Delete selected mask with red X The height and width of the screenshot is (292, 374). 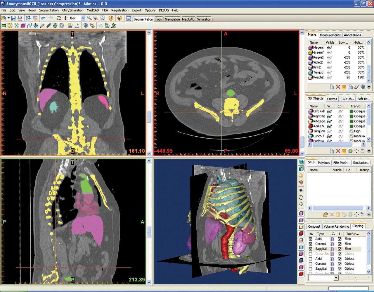click(x=338, y=87)
